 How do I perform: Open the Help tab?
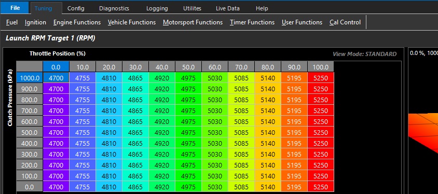coord(262,8)
